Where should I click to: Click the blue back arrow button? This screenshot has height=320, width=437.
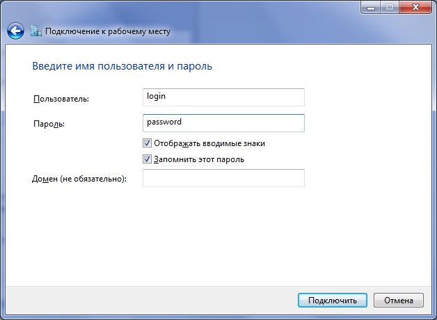16,31
